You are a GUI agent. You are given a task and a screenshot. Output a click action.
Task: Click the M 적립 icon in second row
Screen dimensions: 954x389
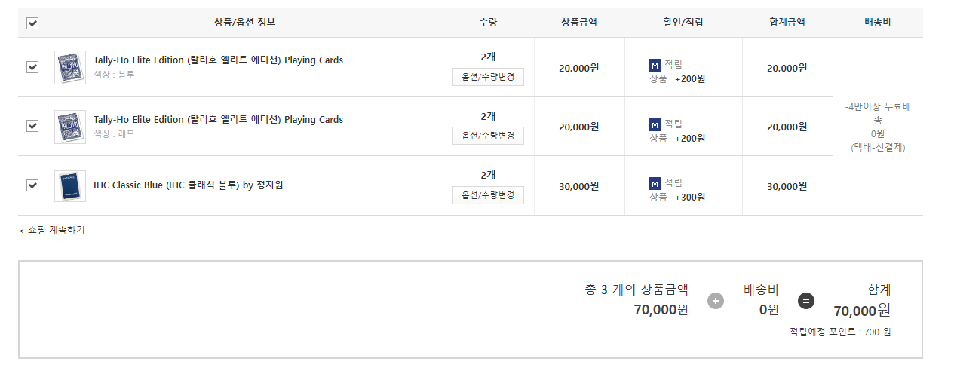655,124
